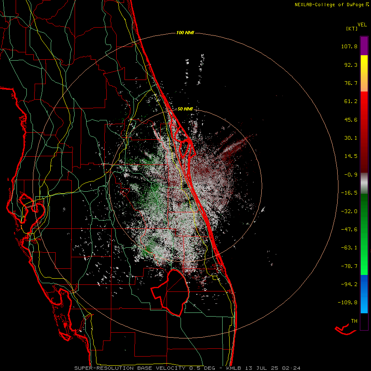Viewport: 371px width, 371px height.
Task: Click the 92.3 legend value
Action: (x=351, y=65)
